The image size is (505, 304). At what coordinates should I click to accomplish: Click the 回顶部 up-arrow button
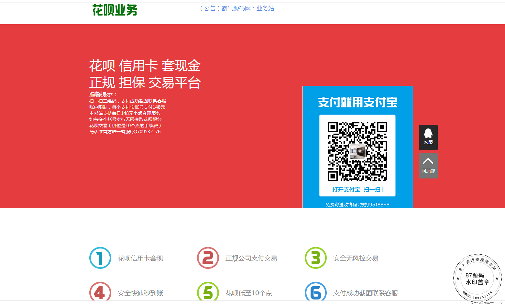pos(428,166)
